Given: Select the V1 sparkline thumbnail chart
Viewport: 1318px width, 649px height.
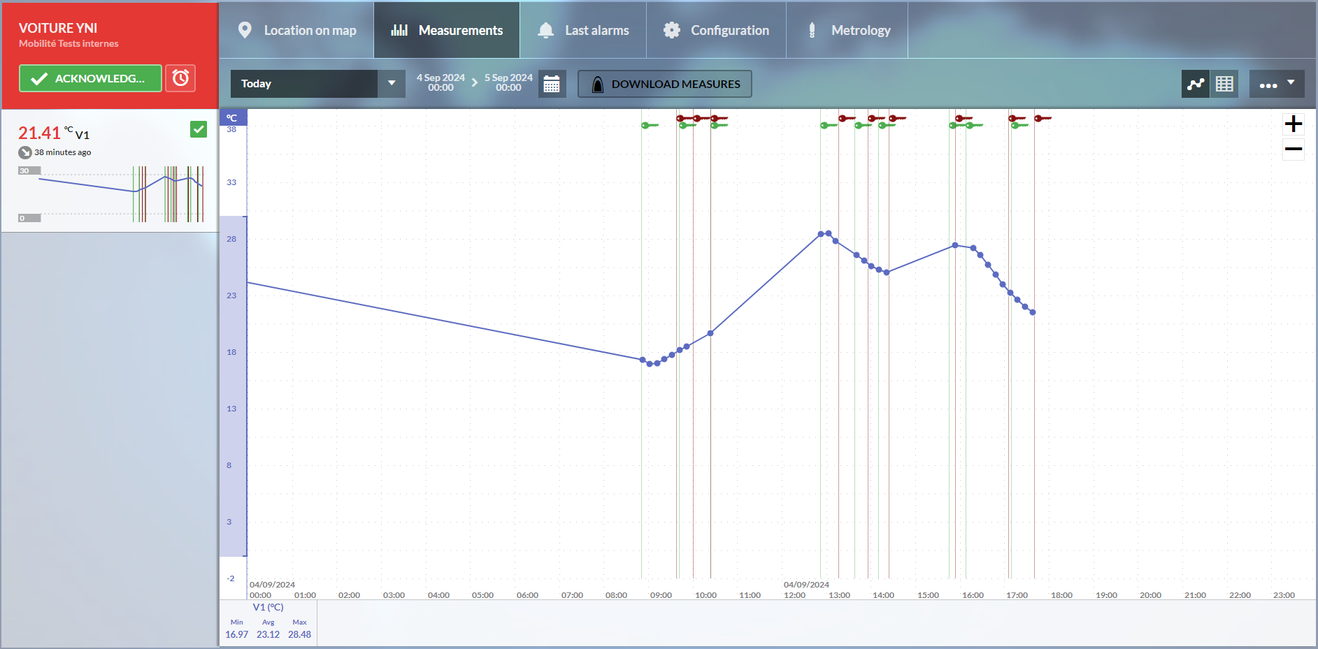Looking at the screenshot, I should (x=112, y=194).
